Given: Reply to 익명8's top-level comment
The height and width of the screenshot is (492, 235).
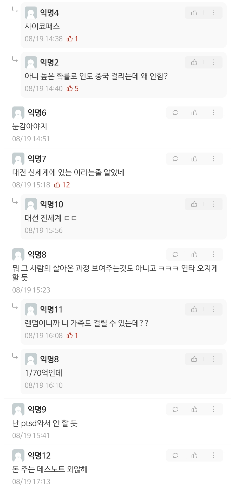Looking at the screenshot, I should point(175,254).
